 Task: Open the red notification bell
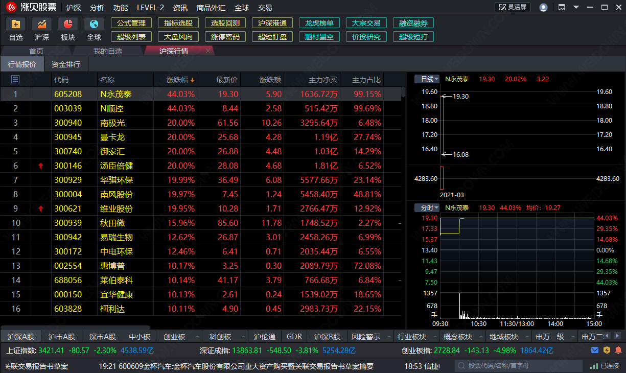(x=618, y=351)
